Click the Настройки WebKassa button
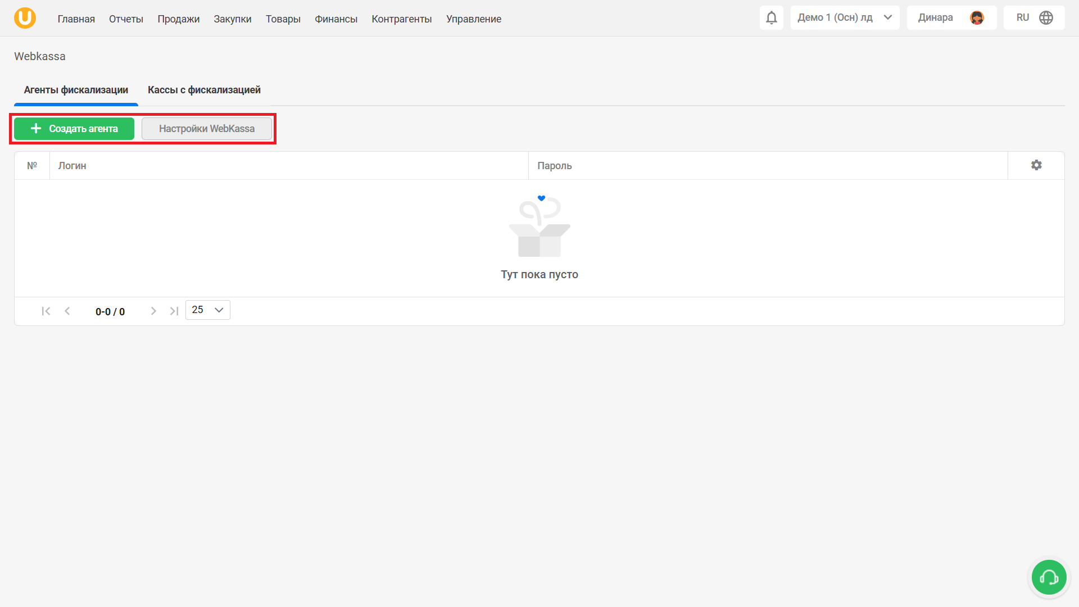 (x=206, y=129)
